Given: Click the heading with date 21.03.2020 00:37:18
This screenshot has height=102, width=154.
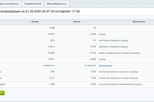Looking at the screenshot, I should tap(40, 11).
